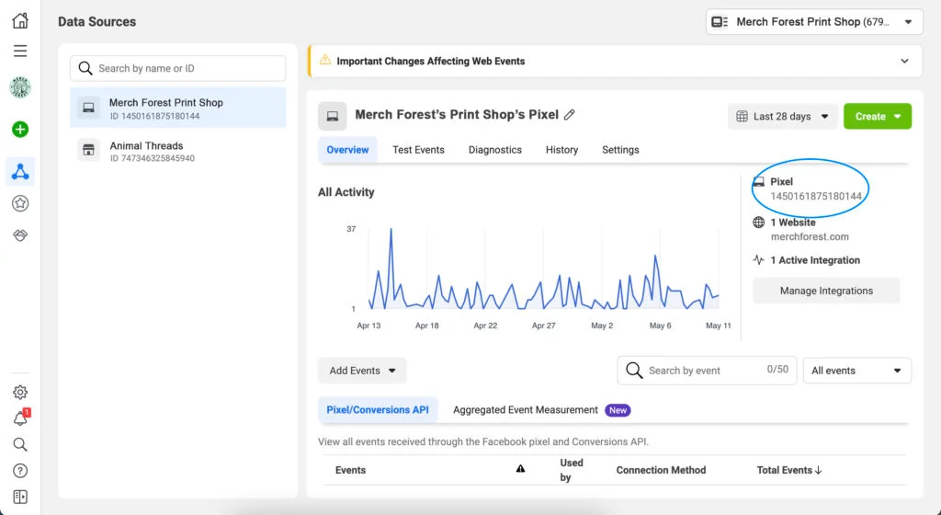
Task: Click the Events column header
Action: click(350, 470)
